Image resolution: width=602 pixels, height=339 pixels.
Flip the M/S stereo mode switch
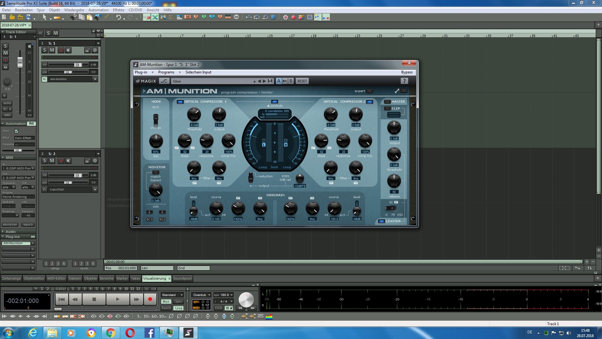(156, 120)
